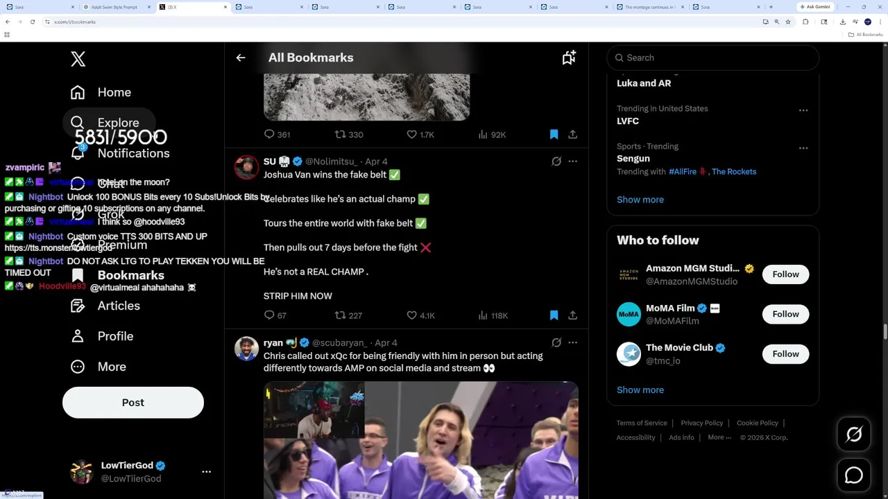
Task: Click browser back button
Action: [x=8, y=21]
